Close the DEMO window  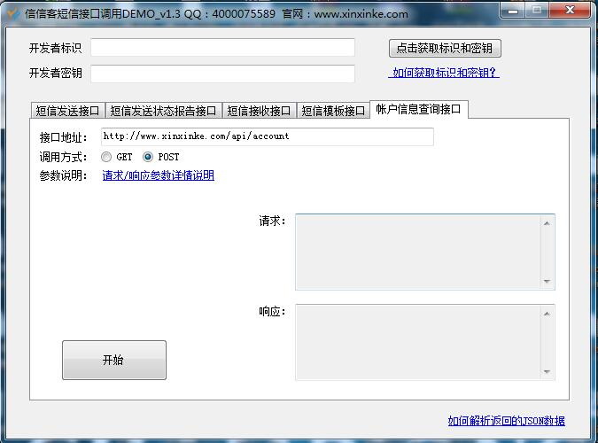tap(570, 11)
